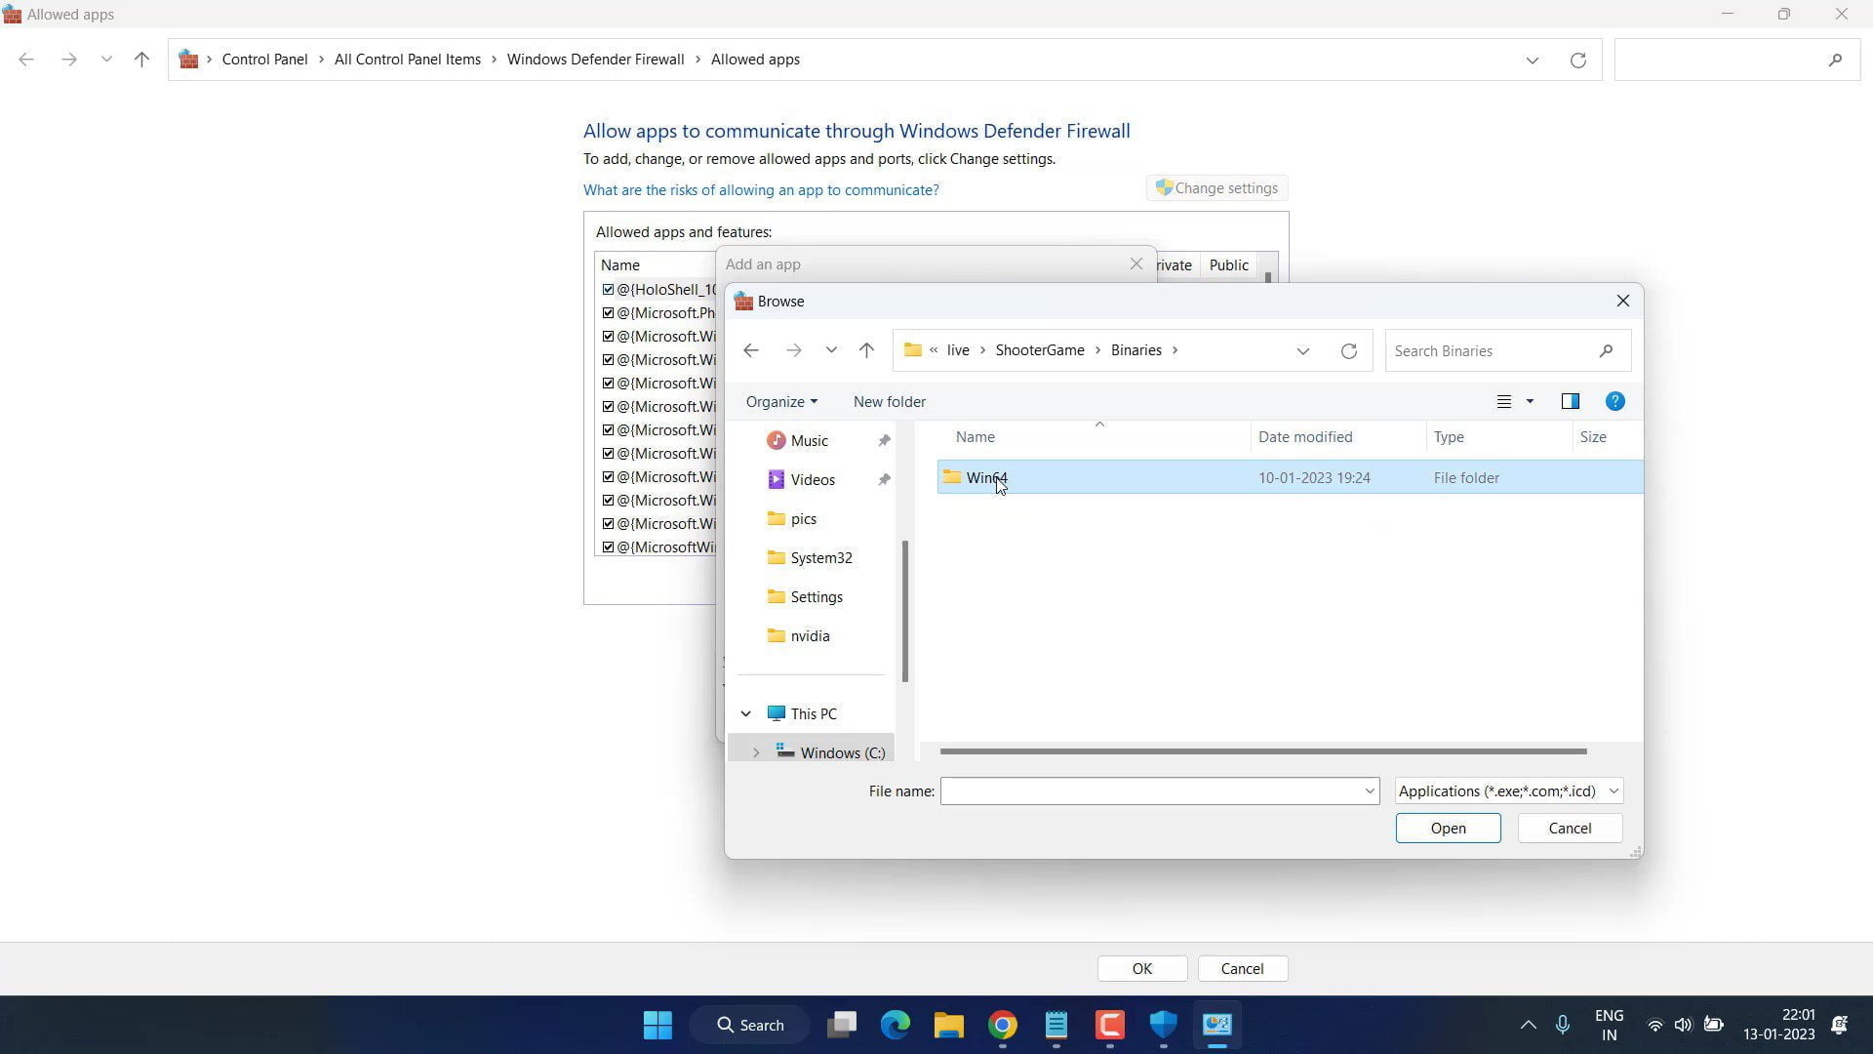This screenshot has width=1873, height=1054.
Task: Open Browse dialog help
Action: click(1614, 401)
